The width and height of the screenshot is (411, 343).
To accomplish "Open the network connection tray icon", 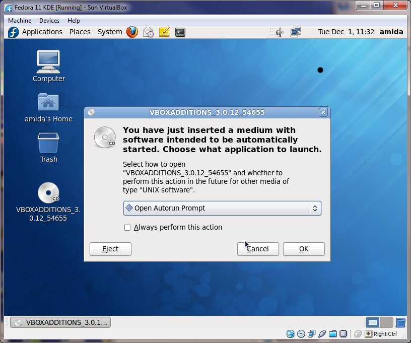I will [295, 32].
